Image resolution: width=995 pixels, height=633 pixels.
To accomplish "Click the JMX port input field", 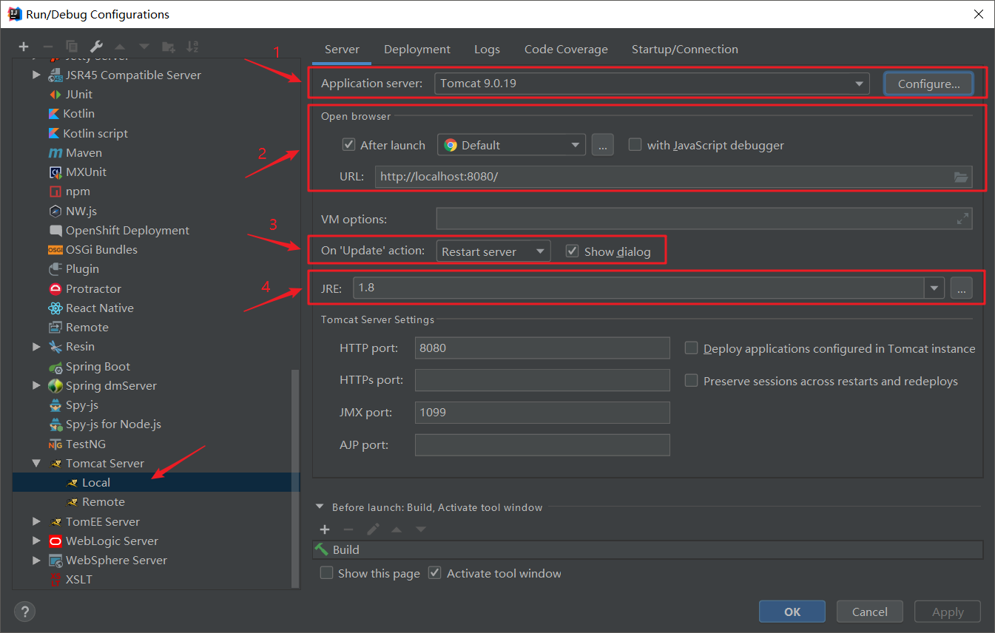I will click(x=542, y=413).
